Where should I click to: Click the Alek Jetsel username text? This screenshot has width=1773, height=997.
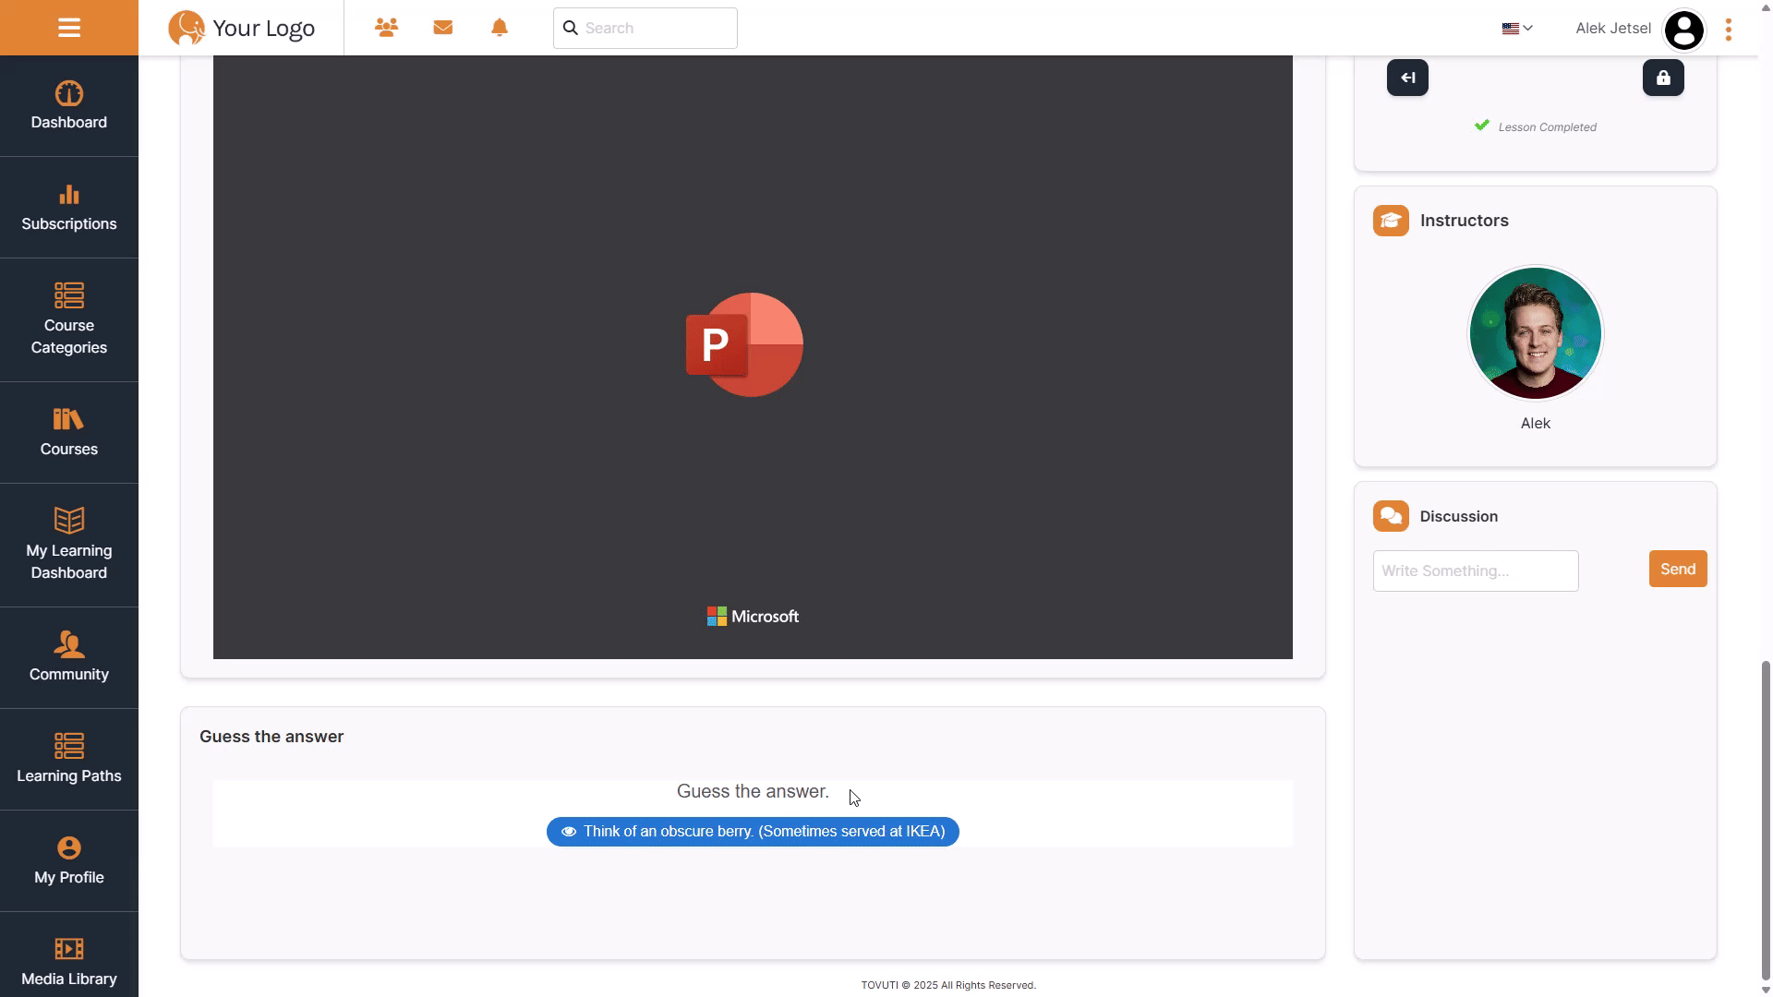click(x=1613, y=29)
